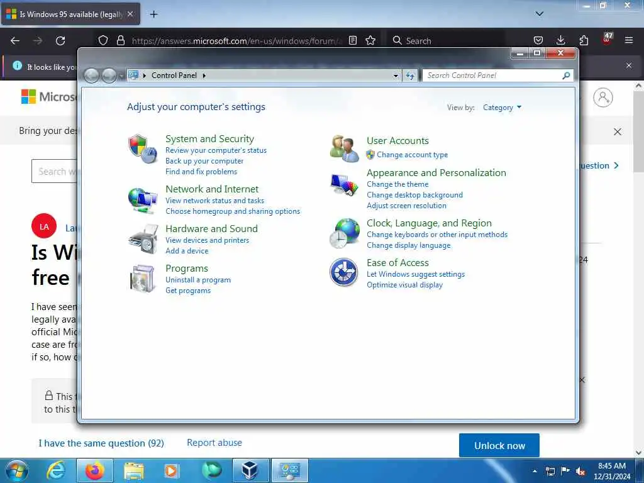Open the Ease of Access circle icon
Viewport: 644px width, 483px height.
(344, 272)
